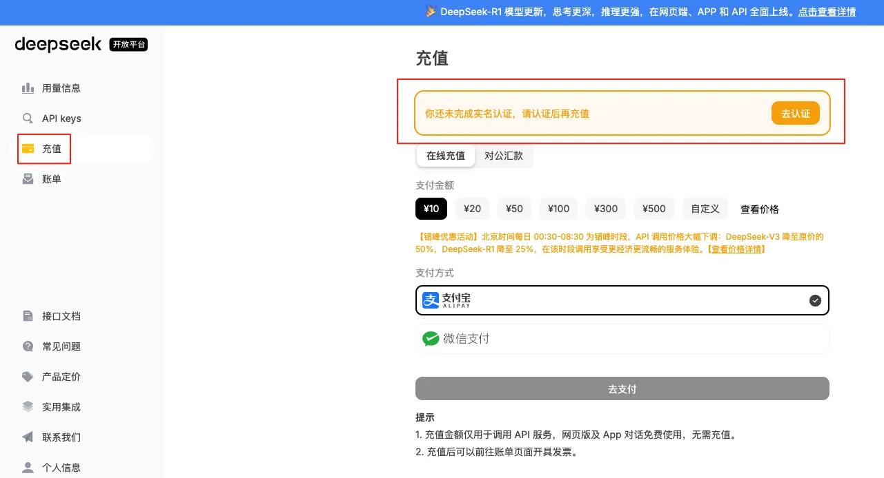Click the FAQ question mark icon
884x478 pixels.
coord(28,346)
